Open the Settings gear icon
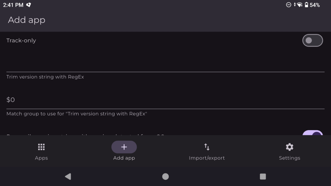 point(290,147)
